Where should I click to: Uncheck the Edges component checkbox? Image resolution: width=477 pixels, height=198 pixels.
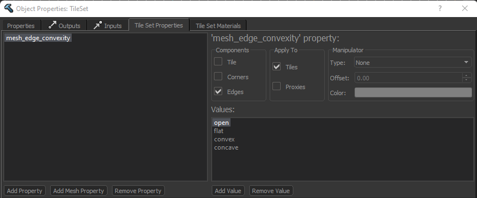tap(218, 91)
